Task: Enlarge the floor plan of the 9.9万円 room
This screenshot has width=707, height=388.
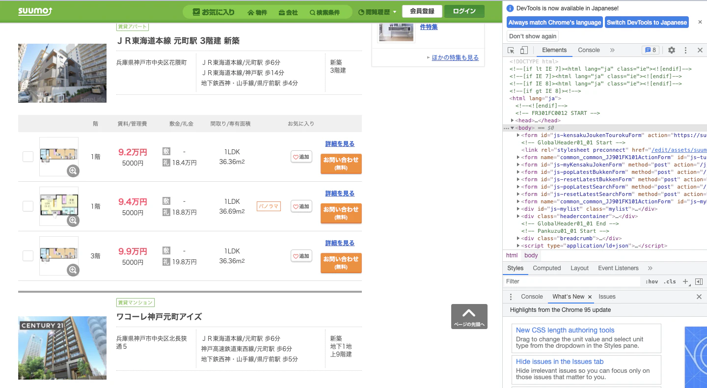Action: 73,270
